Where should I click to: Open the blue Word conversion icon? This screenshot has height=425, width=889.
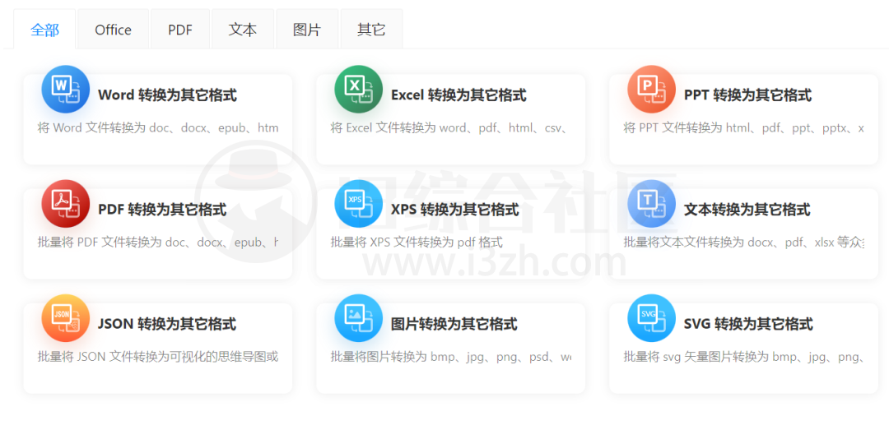tap(66, 90)
